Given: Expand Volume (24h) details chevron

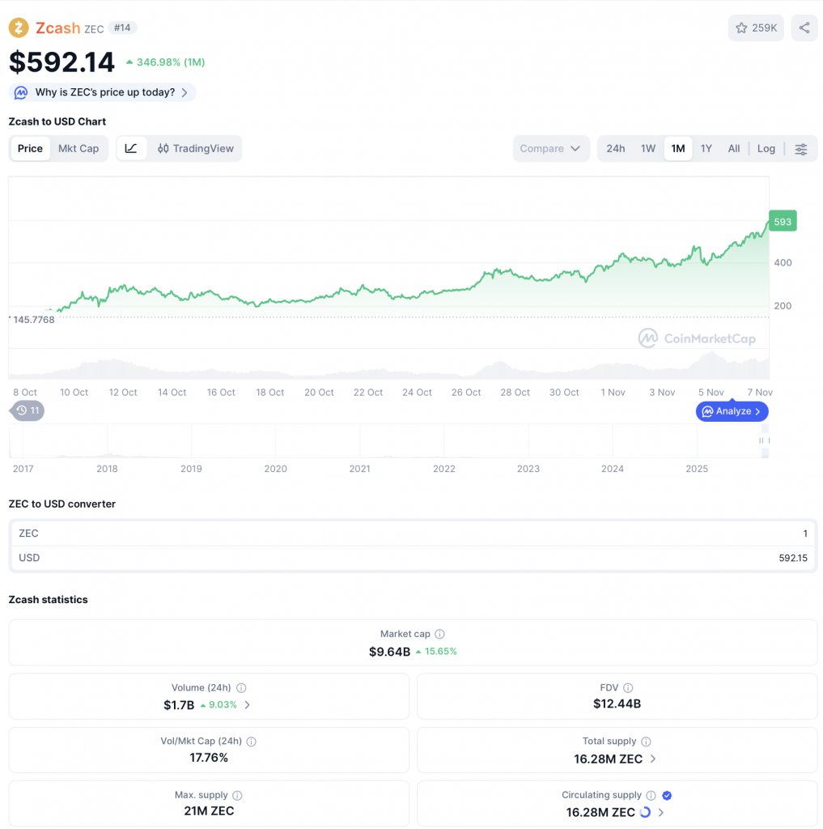Looking at the screenshot, I should [x=247, y=705].
